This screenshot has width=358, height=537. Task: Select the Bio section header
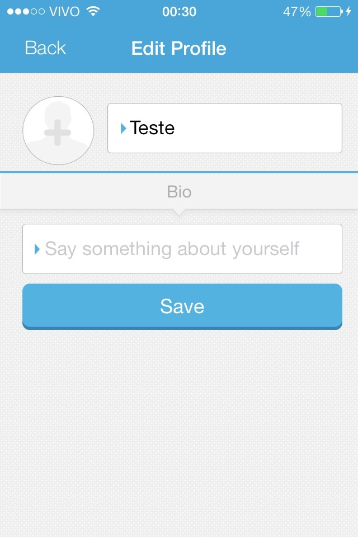[x=179, y=191]
